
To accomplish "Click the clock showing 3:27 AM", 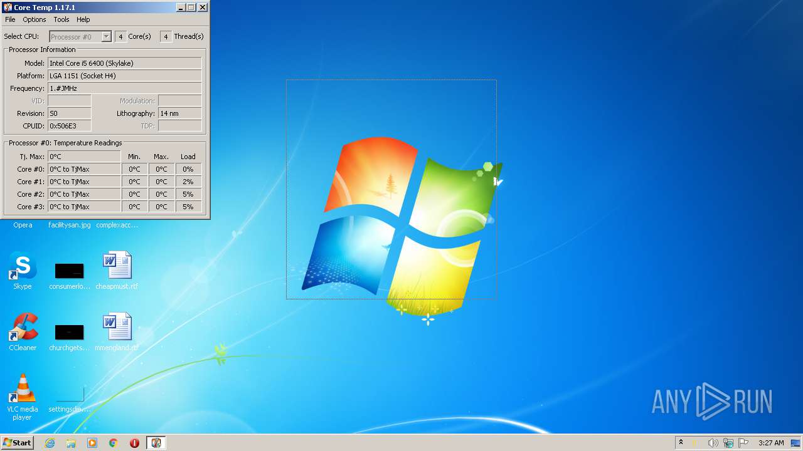I will coord(771,443).
